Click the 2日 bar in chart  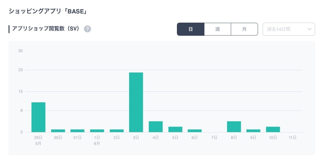point(117,131)
